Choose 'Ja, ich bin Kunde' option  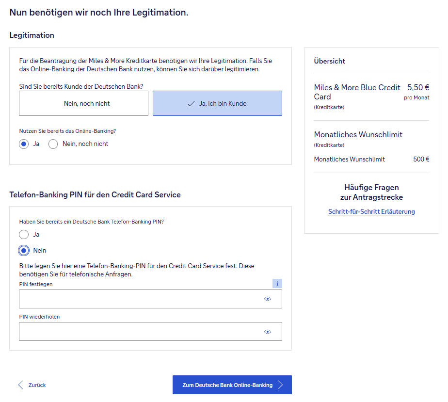[217, 103]
